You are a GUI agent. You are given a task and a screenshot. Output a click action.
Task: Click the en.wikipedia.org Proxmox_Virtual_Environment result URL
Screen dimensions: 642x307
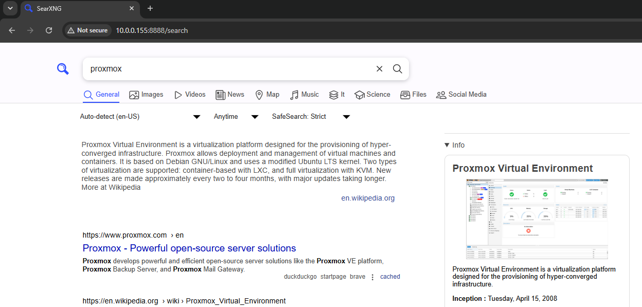click(x=184, y=301)
